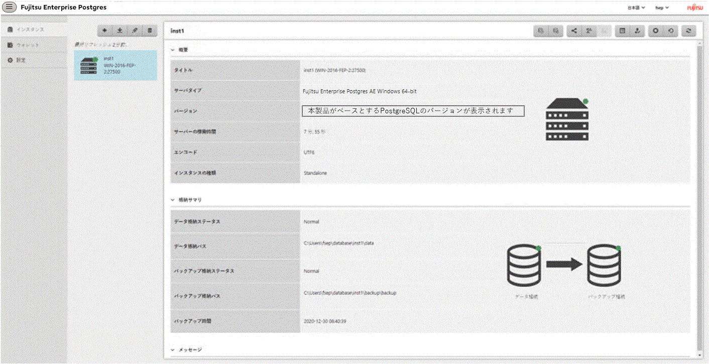
Task: Click the エンコード row label
Action: [186, 152]
